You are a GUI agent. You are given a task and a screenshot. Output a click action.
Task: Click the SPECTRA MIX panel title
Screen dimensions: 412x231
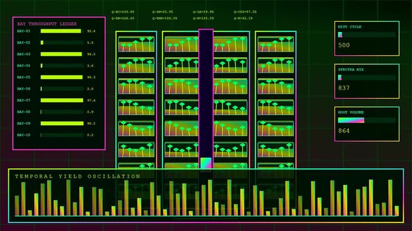click(351, 69)
